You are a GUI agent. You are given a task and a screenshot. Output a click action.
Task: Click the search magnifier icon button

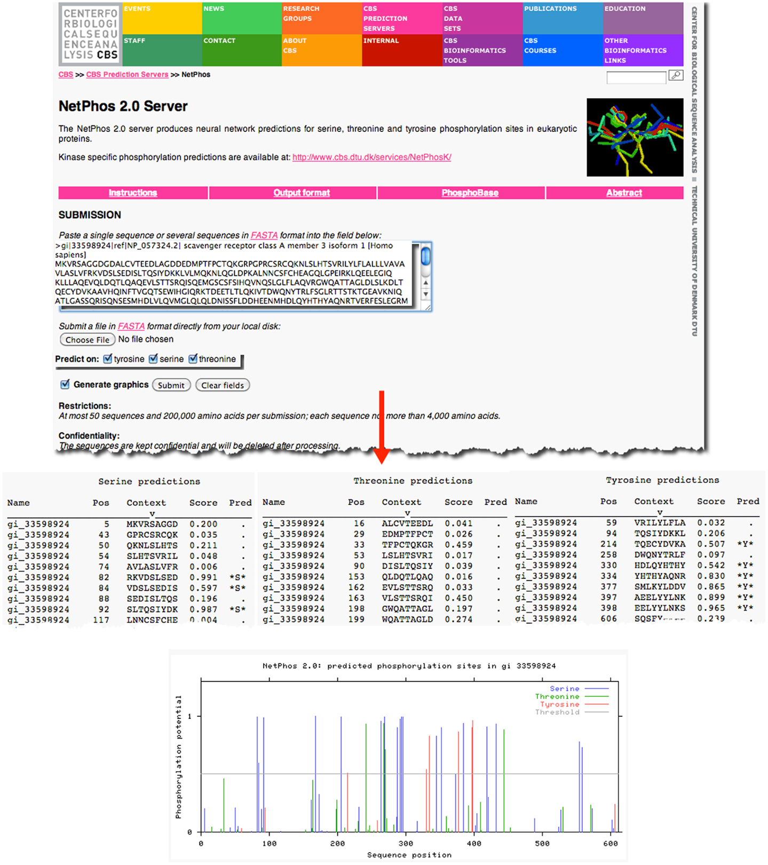[676, 75]
